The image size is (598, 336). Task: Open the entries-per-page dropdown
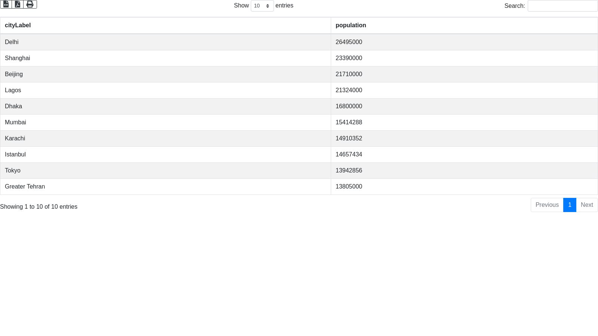tap(262, 6)
